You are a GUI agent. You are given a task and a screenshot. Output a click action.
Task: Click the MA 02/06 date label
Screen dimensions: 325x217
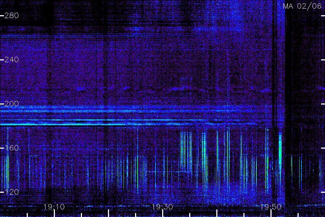pos(302,6)
